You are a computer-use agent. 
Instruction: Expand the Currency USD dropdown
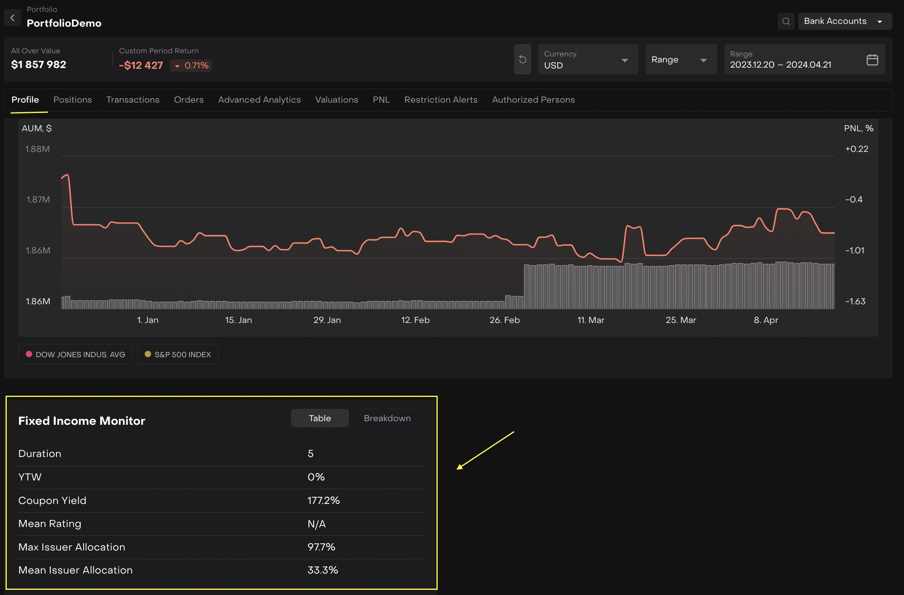click(x=588, y=60)
